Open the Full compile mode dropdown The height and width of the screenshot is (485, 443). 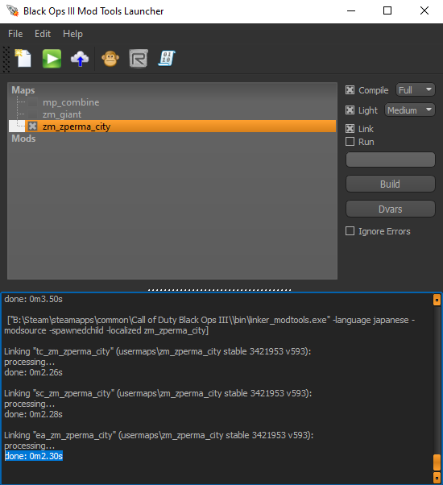click(x=415, y=90)
